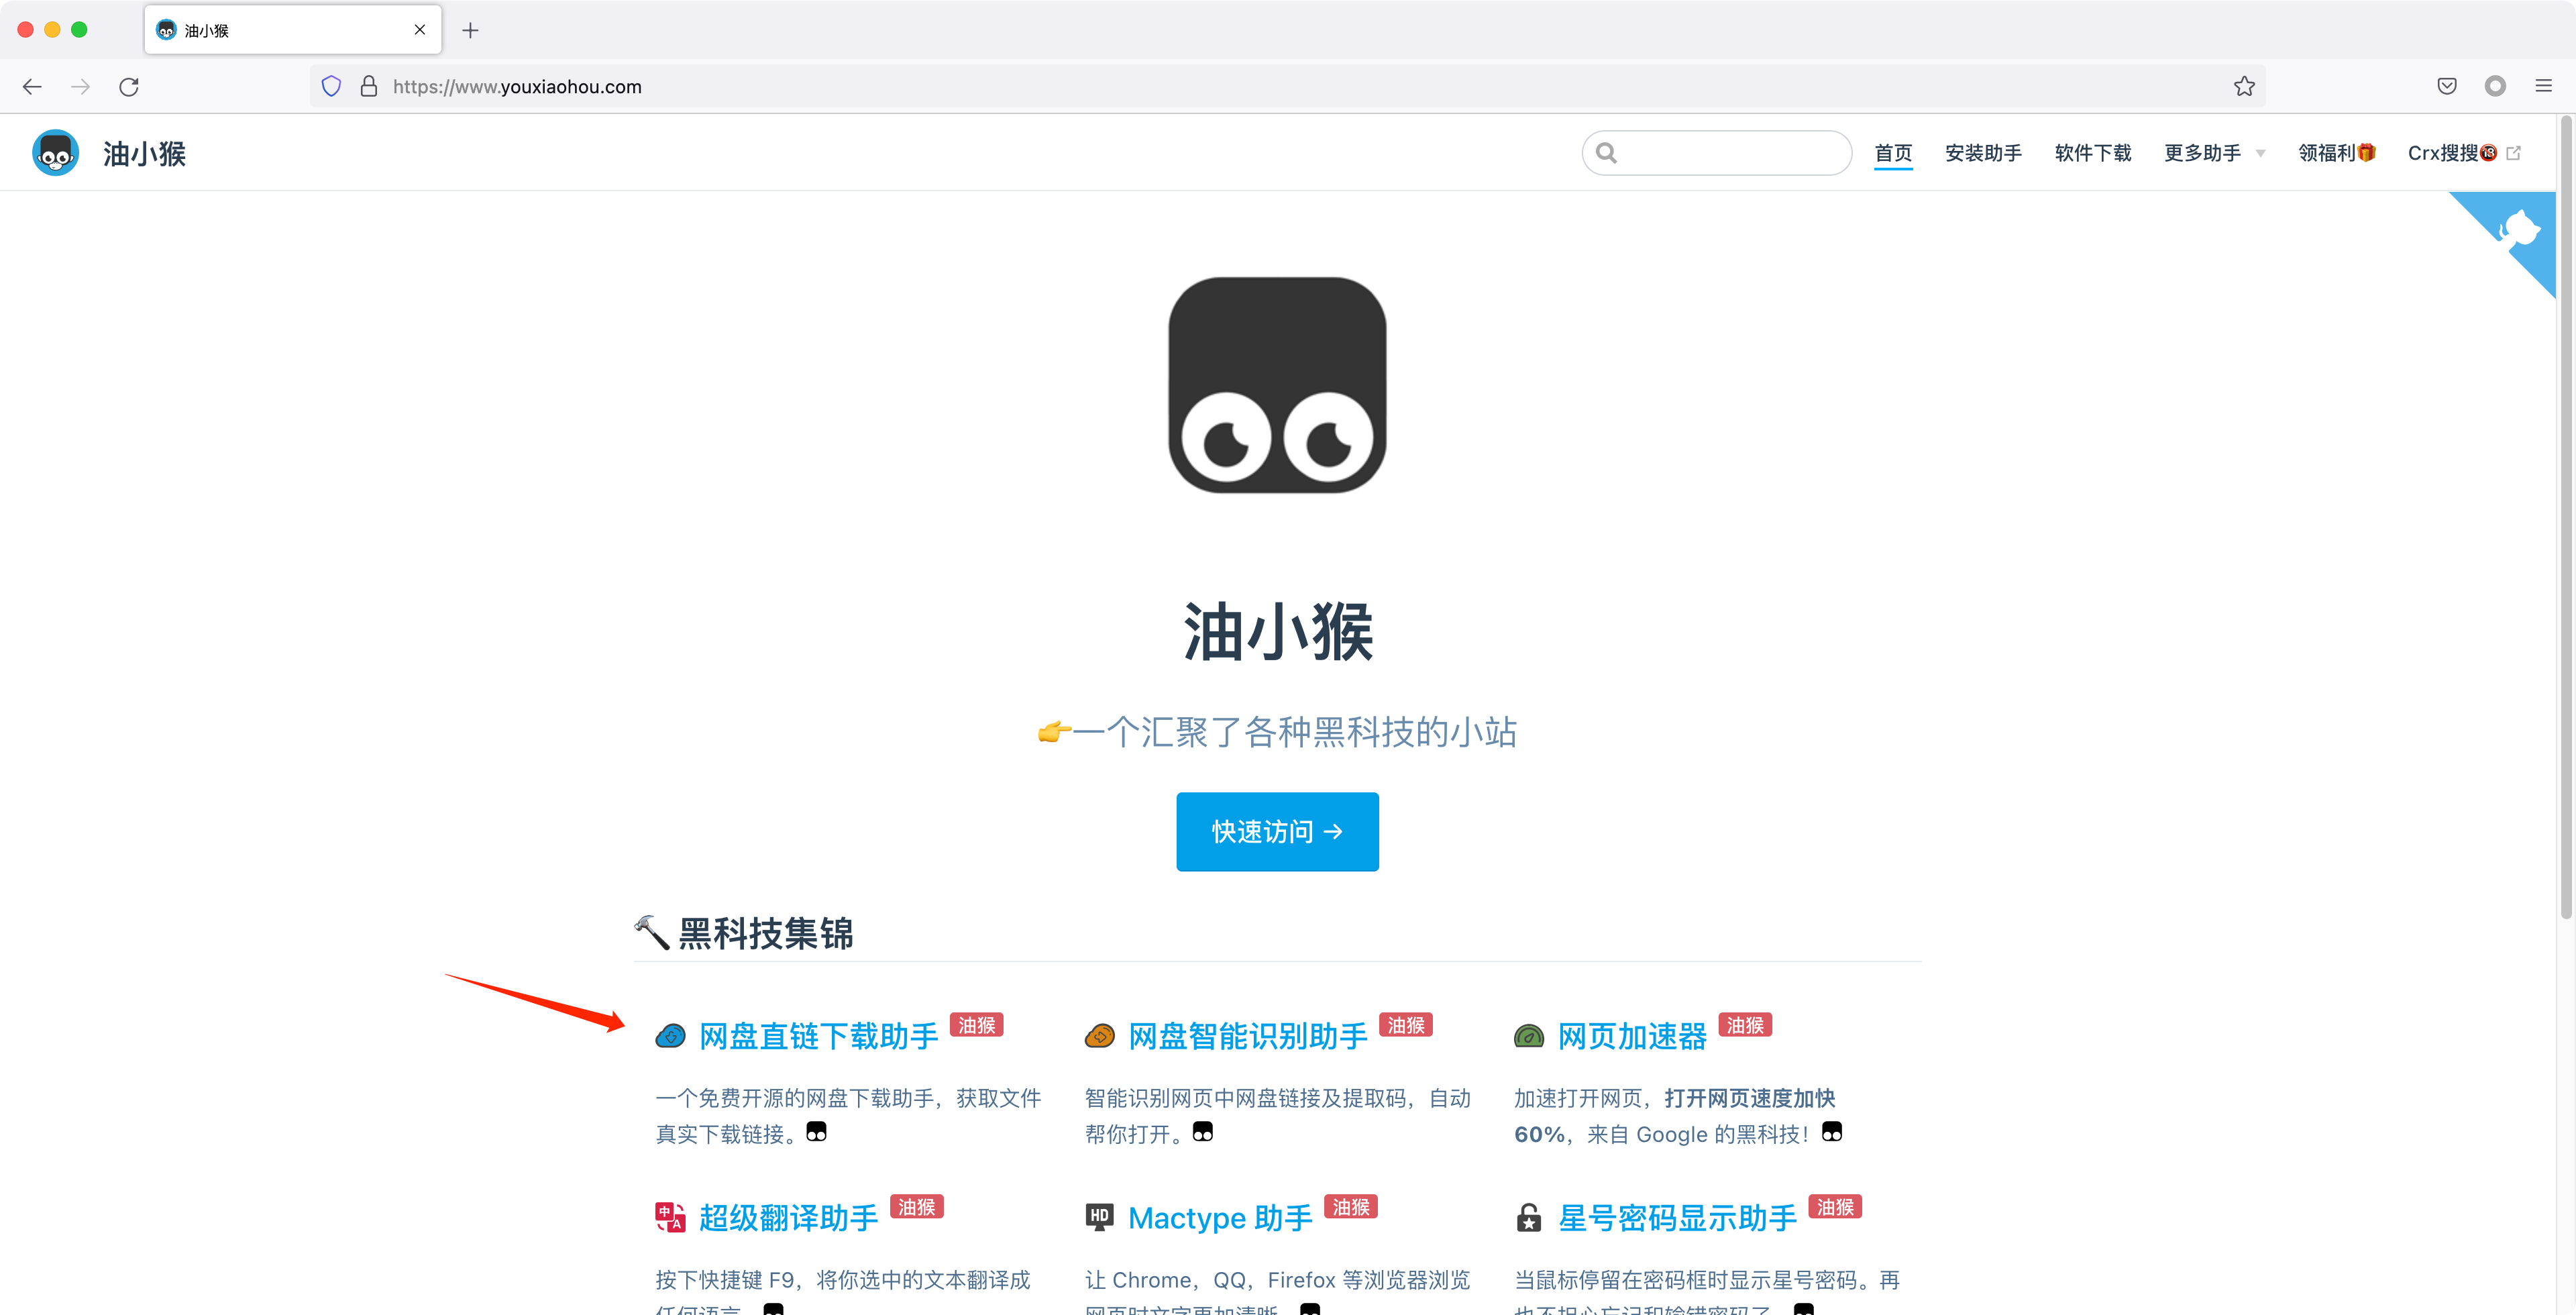Click the blue cloud icon beside 网盘直链下载助手
The width and height of the screenshot is (2576, 1315).
click(x=670, y=1036)
